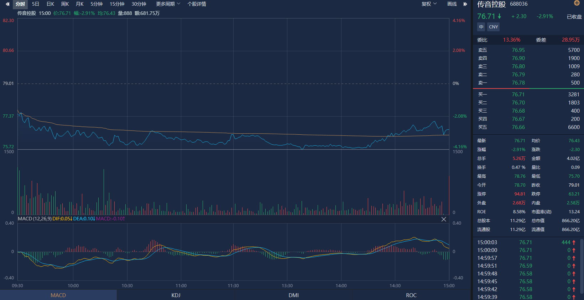This screenshot has width=584, height=300.
Task: Click the left double-arrow navigation icon
Action: 7,4
